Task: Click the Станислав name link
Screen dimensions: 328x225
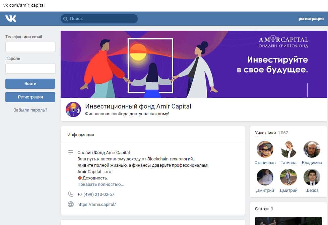Action: tap(265, 162)
